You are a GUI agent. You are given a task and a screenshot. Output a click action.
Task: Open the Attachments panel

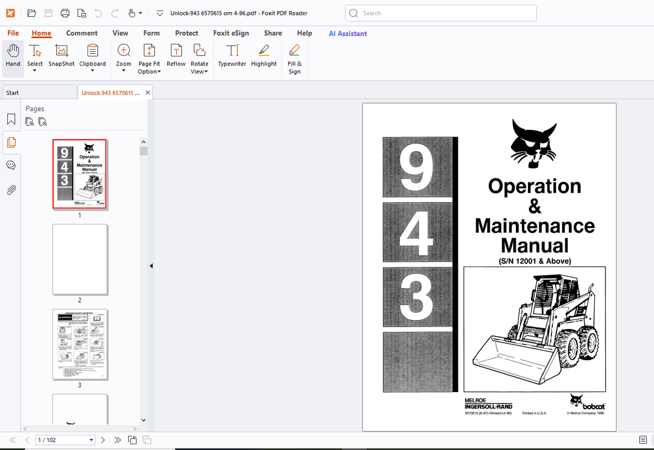coord(11,190)
